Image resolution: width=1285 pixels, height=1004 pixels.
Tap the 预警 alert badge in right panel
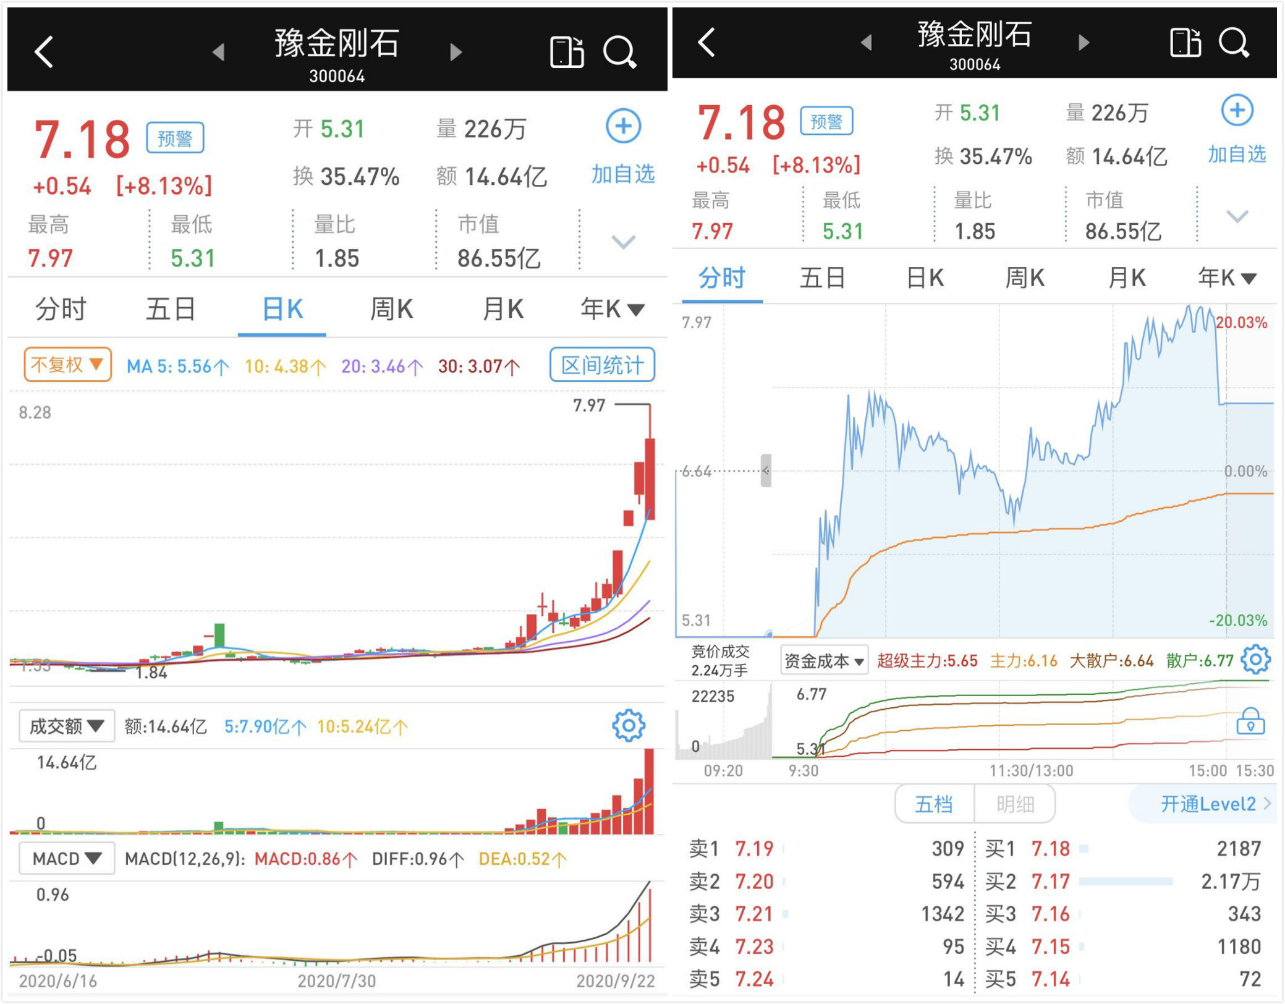tap(826, 121)
